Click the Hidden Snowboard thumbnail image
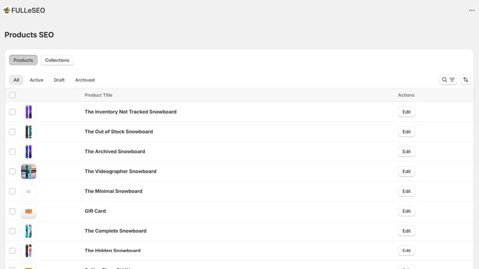The image size is (479, 269). (28, 250)
